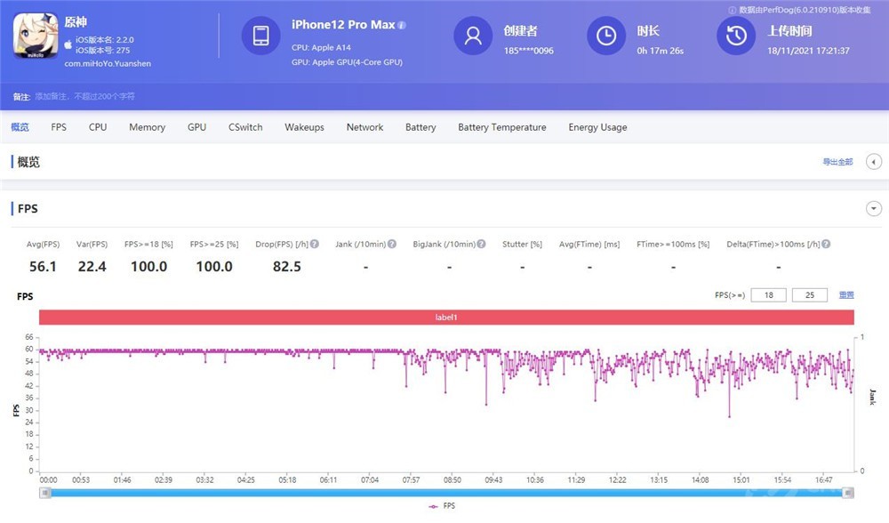
Task: Click the iPhone device icon
Action: click(260, 36)
